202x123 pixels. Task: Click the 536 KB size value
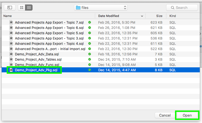156,38
